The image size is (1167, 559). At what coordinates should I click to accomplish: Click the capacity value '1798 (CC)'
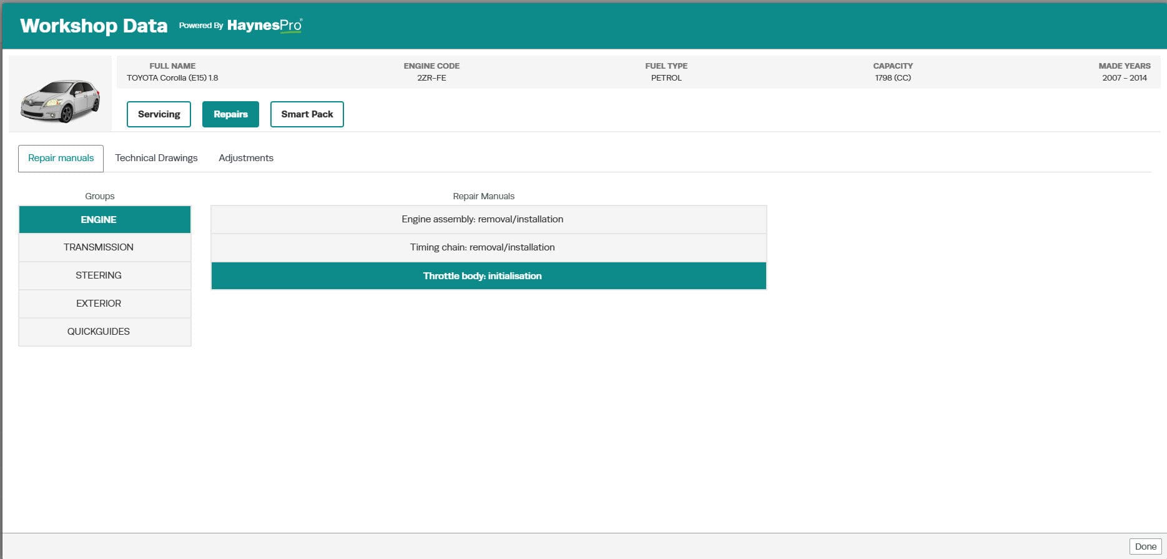893,78
